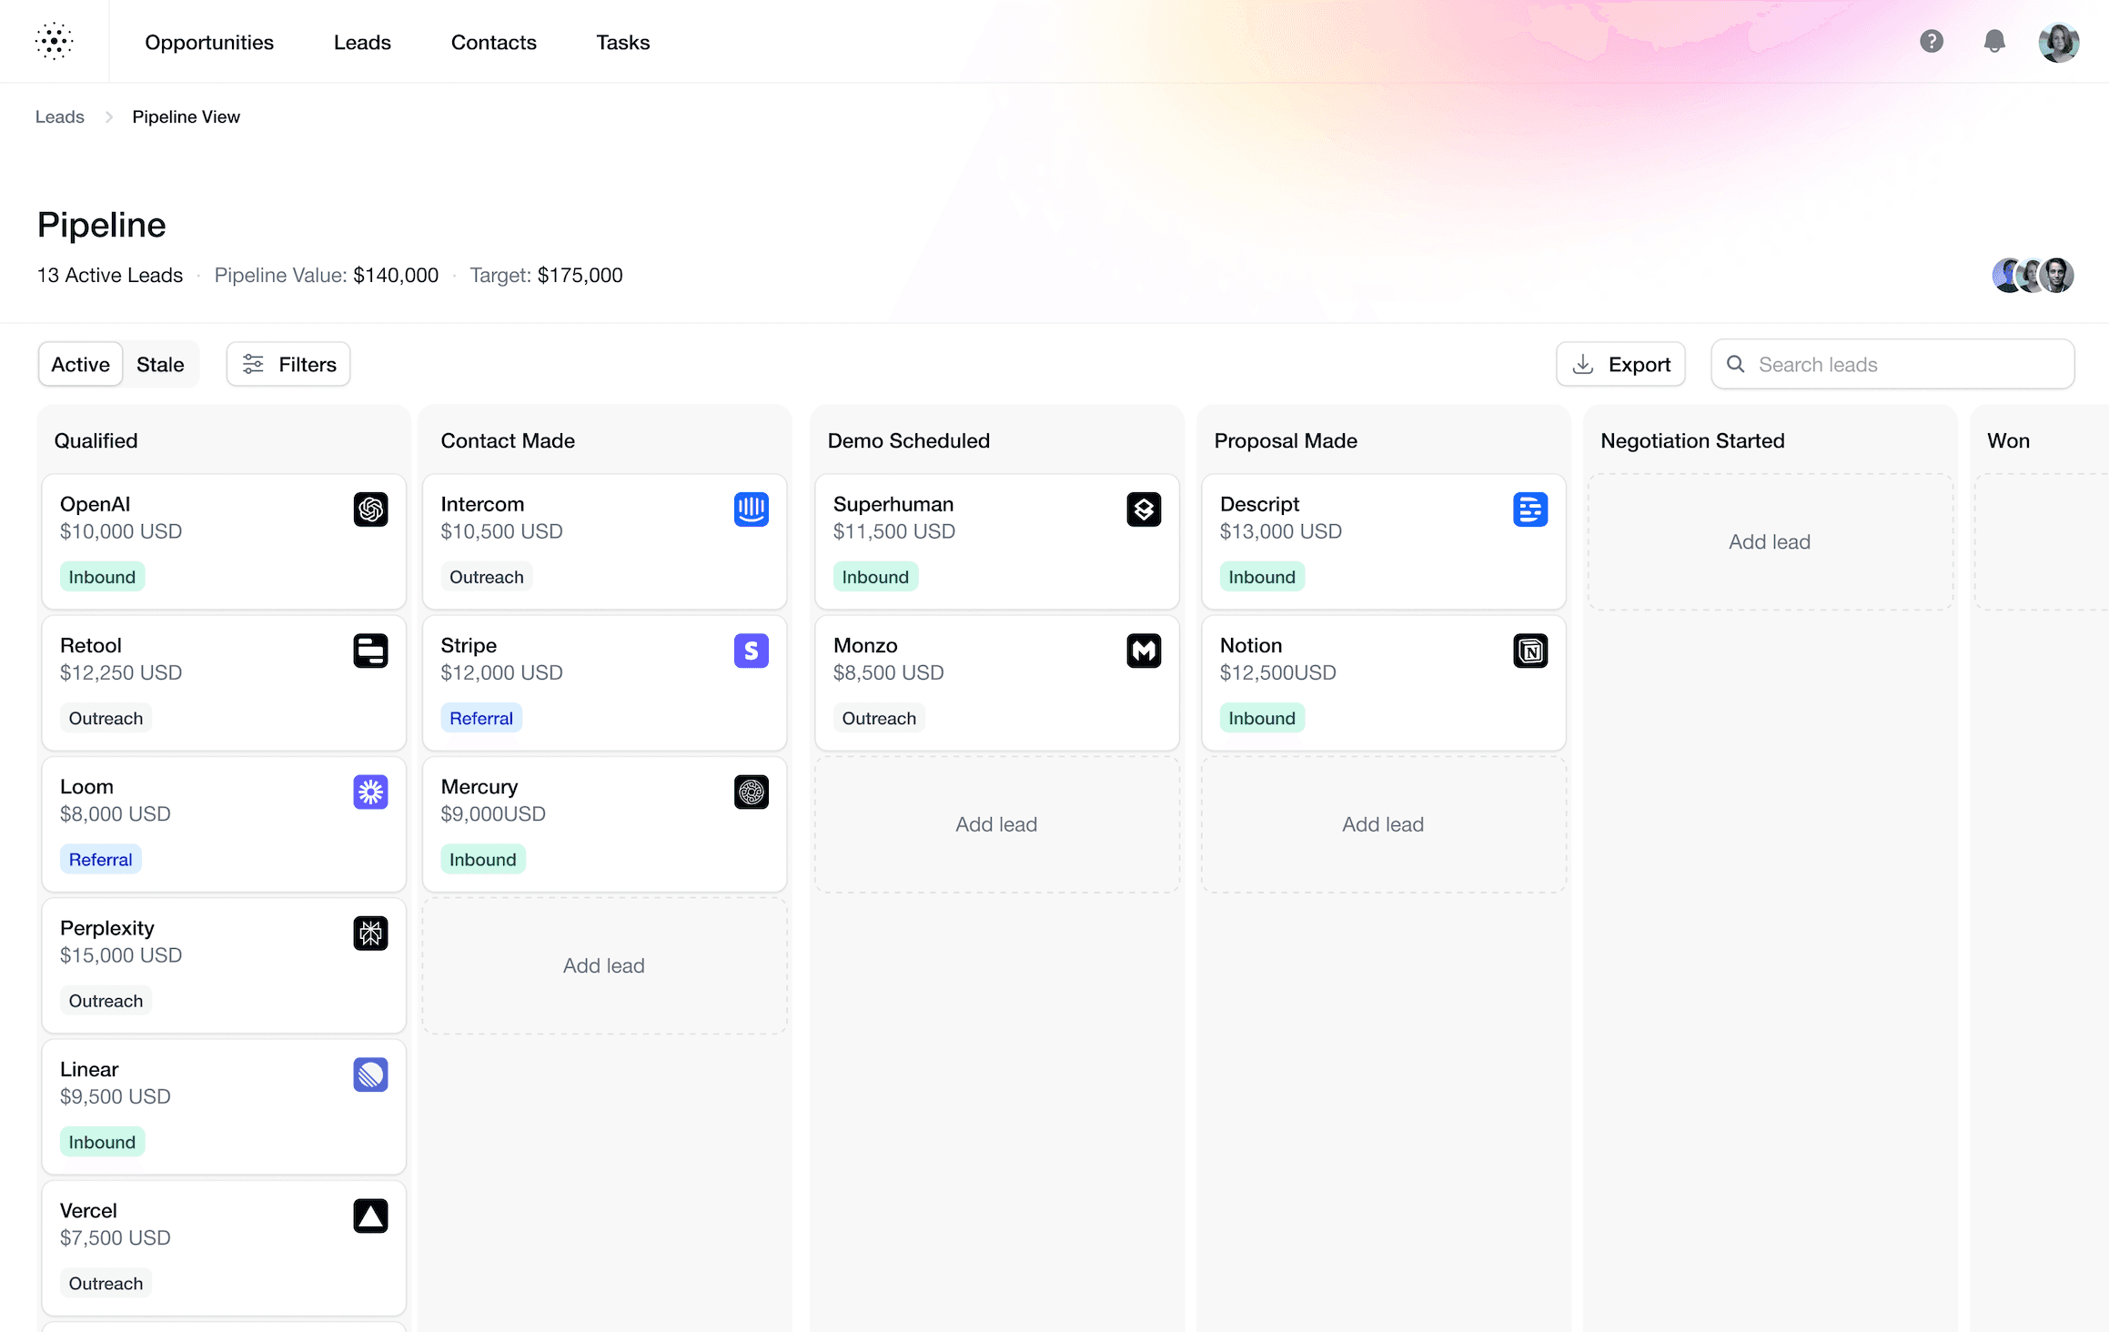Image resolution: width=2109 pixels, height=1332 pixels.
Task: Click the OpenAI logo icon on its card
Action: tap(370, 510)
